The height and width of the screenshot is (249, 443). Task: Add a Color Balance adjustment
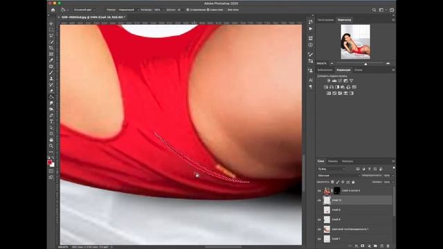point(332,87)
